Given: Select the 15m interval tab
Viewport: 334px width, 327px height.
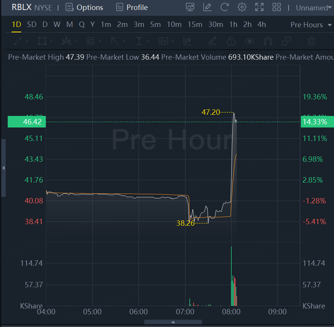Looking at the screenshot, I should (x=195, y=25).
